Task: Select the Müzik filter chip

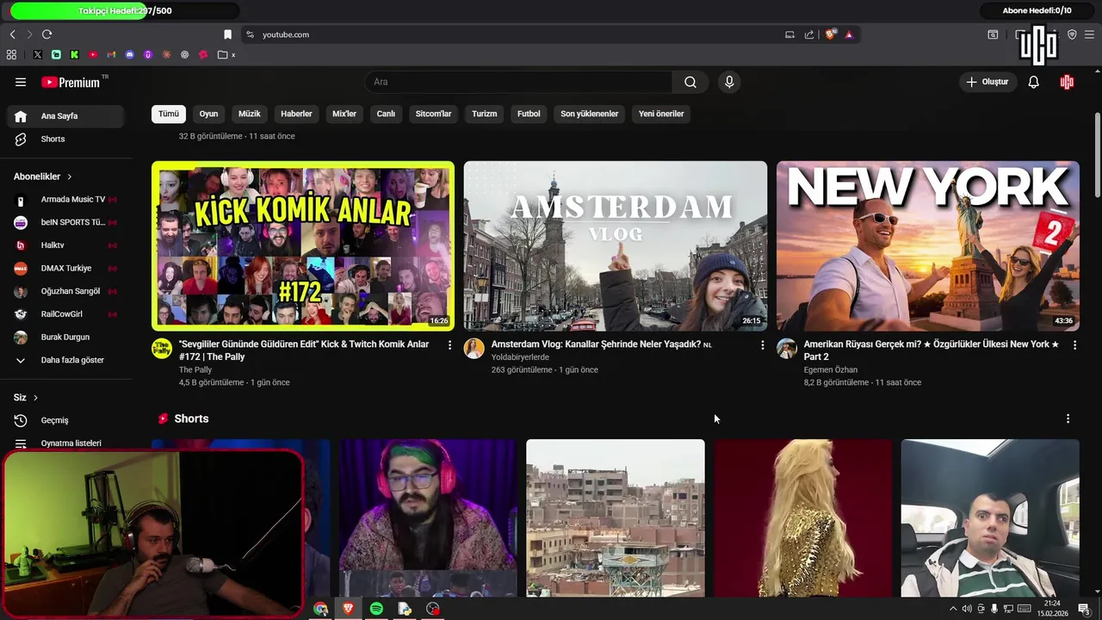Action: [249, 114]
